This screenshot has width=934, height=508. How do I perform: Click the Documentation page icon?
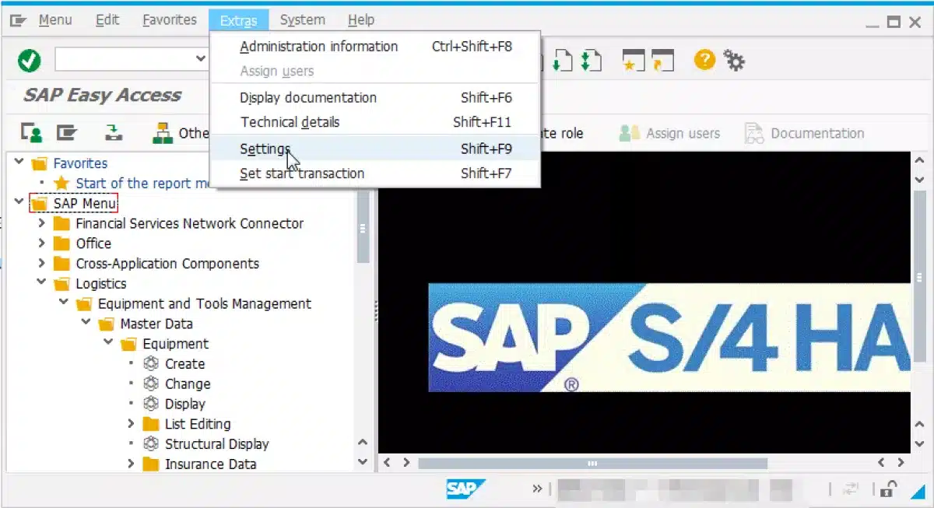tap(754, 133)
